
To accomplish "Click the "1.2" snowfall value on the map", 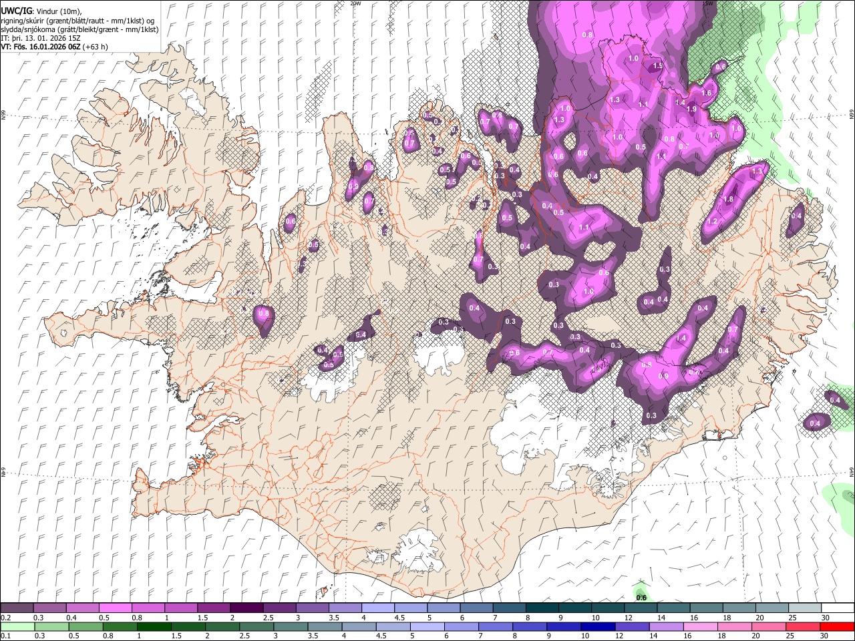I will pyautogui.click(x=712, y=222).
